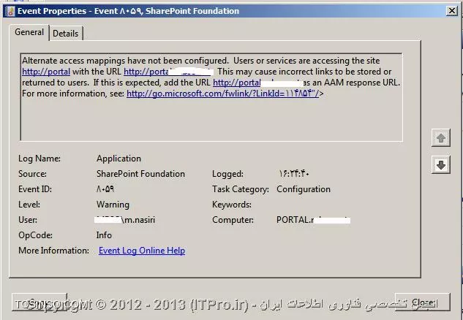Switch to the Details tab

click(66, 34)
